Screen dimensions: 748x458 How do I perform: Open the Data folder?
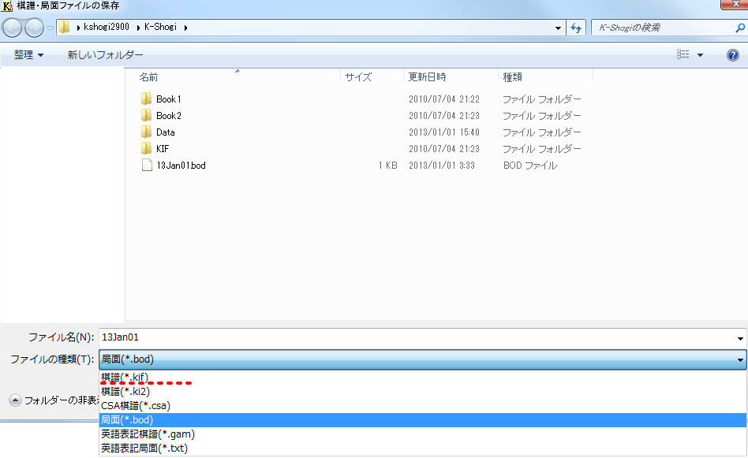click(x=166, y=132)
